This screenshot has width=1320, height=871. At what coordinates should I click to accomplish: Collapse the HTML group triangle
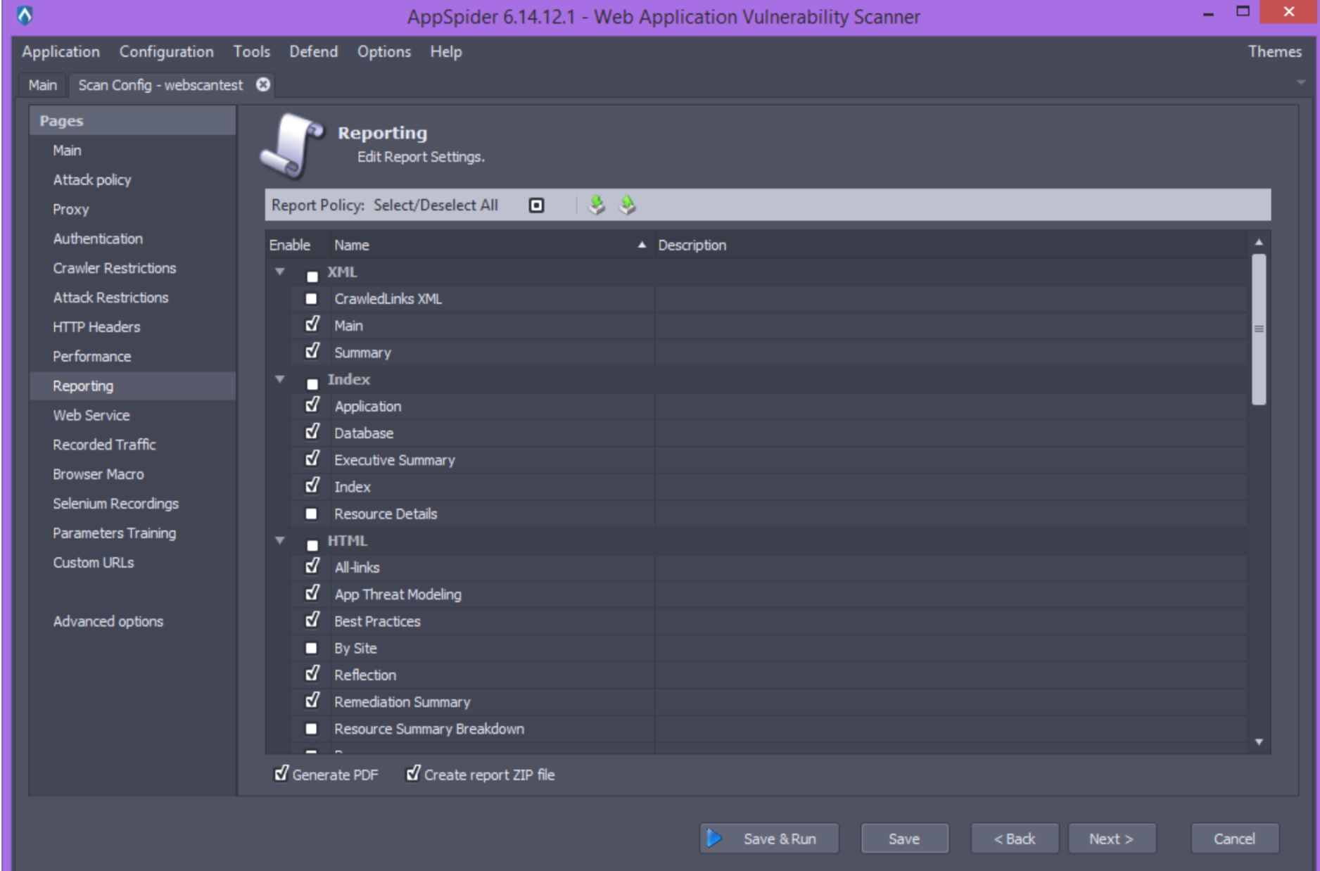(280, 540)
